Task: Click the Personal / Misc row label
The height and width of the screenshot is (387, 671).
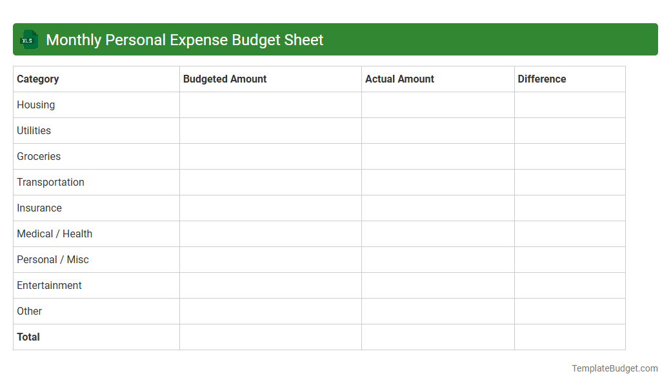Action: tap(52, 259)
